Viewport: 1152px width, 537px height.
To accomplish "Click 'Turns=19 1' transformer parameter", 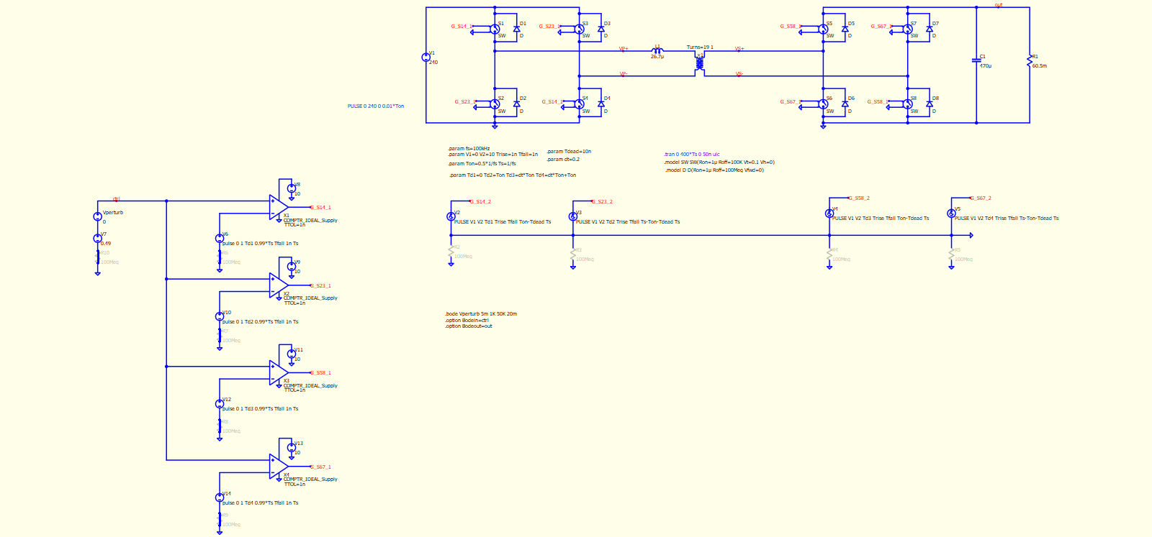I will click(700, 47).
